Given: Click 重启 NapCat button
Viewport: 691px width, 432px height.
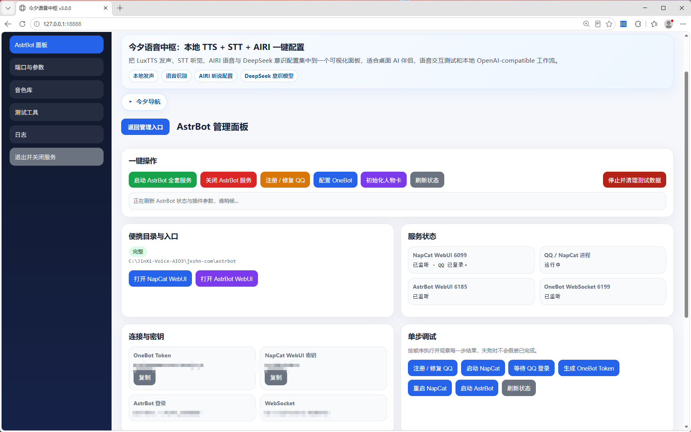Looking at the screenshot, I should click(430, 388).
